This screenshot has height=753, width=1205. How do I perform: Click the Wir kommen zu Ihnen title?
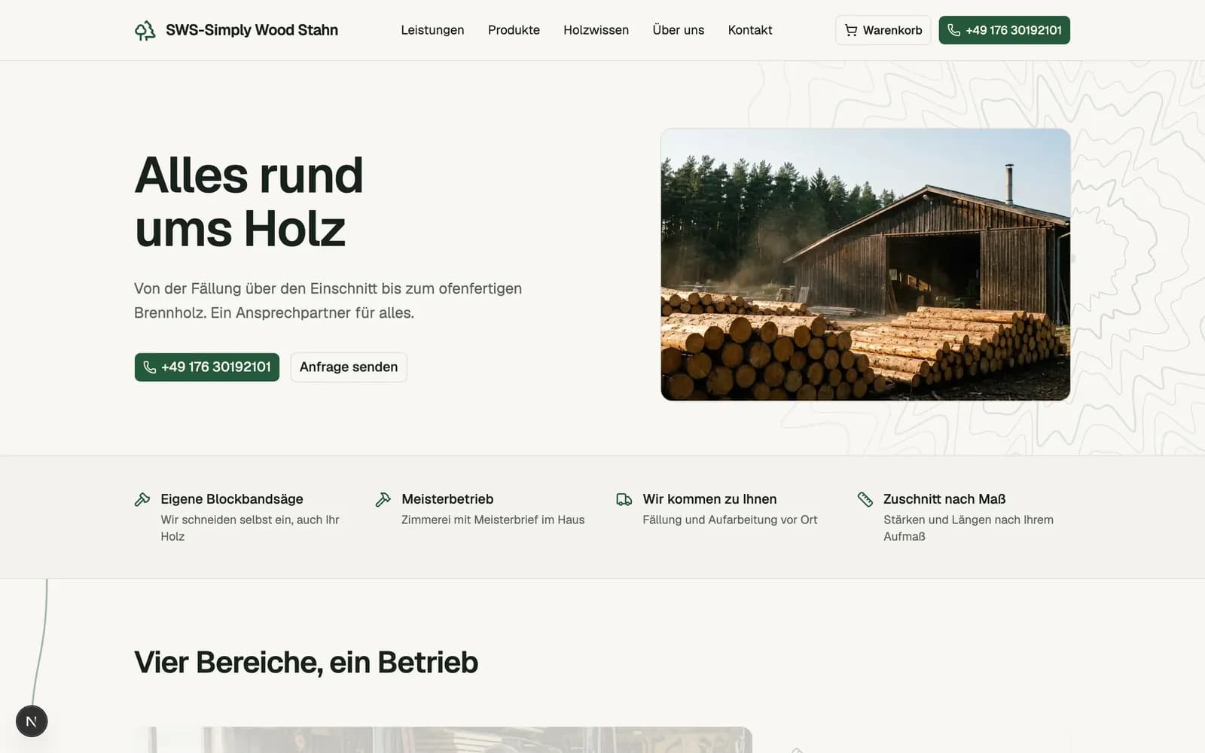point(709,499)
